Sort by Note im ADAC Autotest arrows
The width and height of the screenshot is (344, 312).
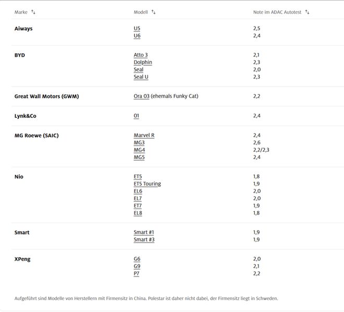pyautogui.click(x=307, y=12)
